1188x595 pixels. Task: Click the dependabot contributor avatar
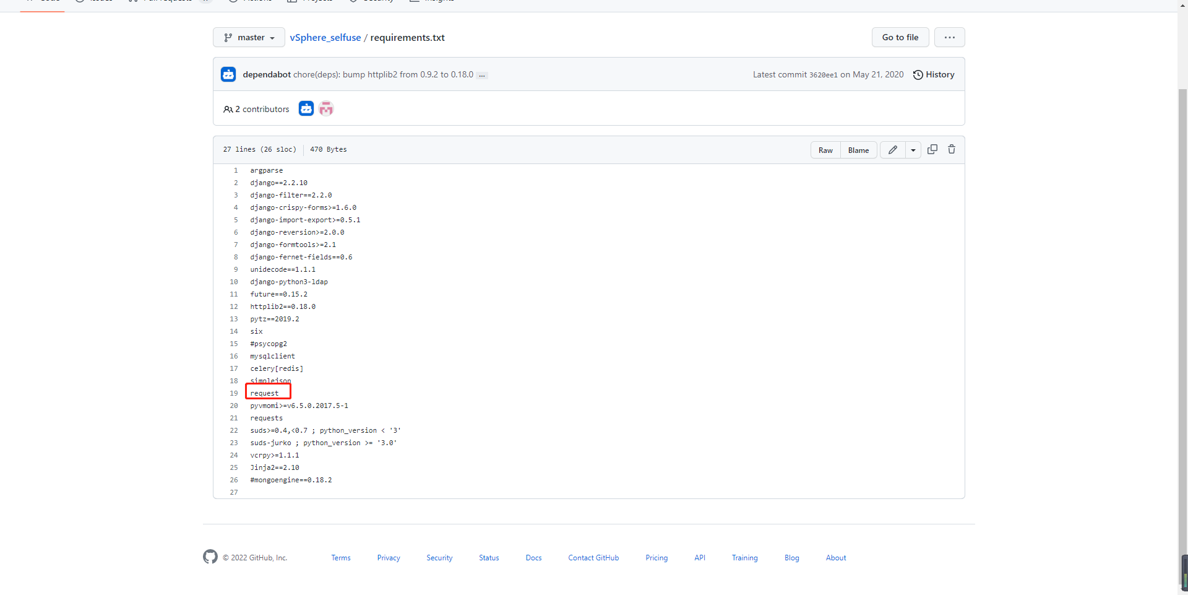pyautogui.click(x=306, y=108)
